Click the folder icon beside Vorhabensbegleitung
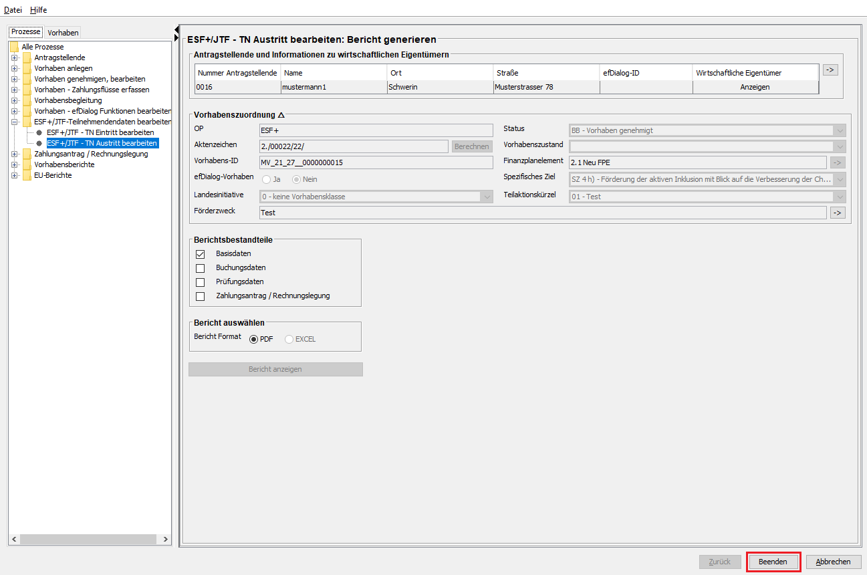 [27, 100]
